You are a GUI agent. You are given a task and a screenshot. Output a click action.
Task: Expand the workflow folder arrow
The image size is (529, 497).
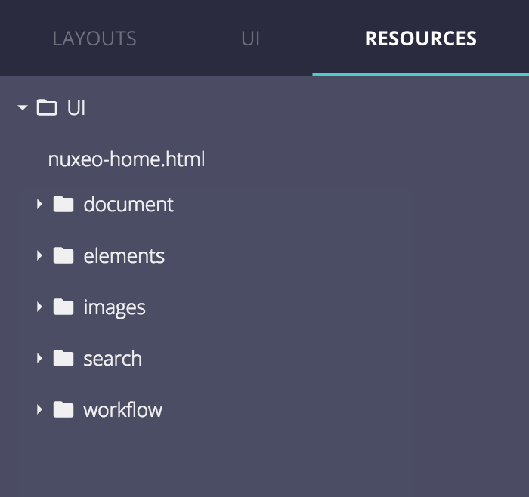[x=40, y=409]
